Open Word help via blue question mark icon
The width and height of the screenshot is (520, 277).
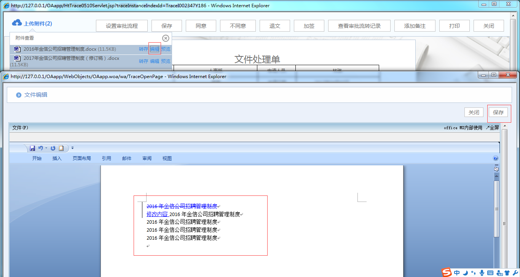(496, 158)
